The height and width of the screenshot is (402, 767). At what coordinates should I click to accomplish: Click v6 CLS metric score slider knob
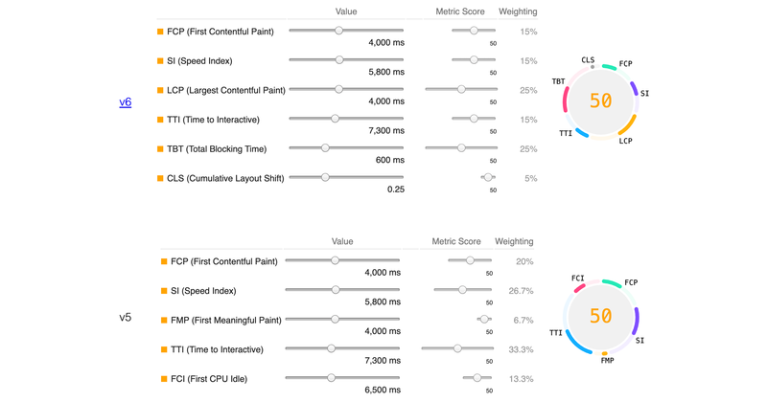[x=488, y=177]
